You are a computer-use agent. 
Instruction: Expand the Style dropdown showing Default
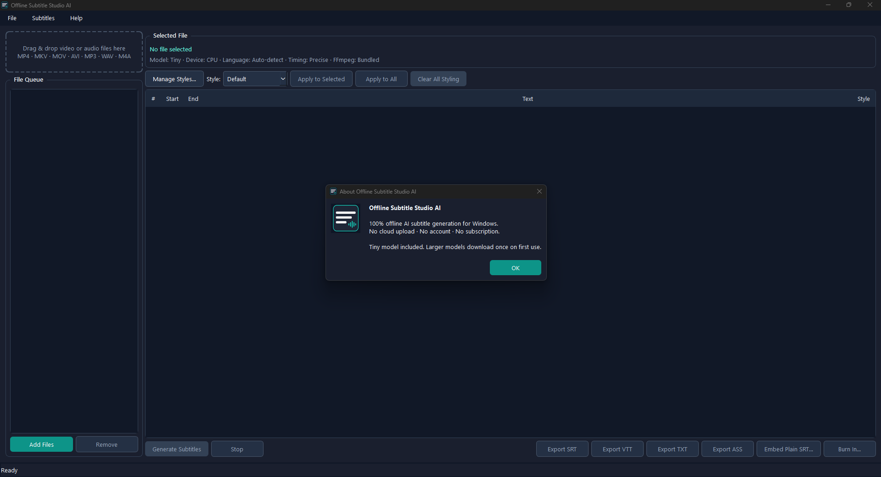255,79
